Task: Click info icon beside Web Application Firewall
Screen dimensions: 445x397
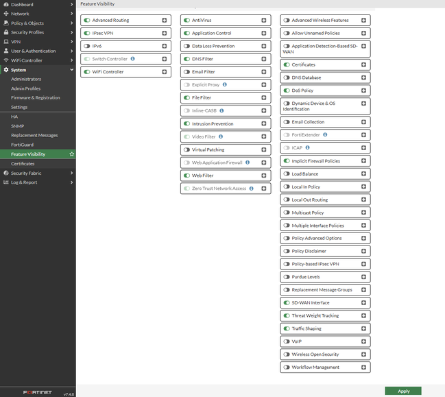Action: click(x=248, y=163)
